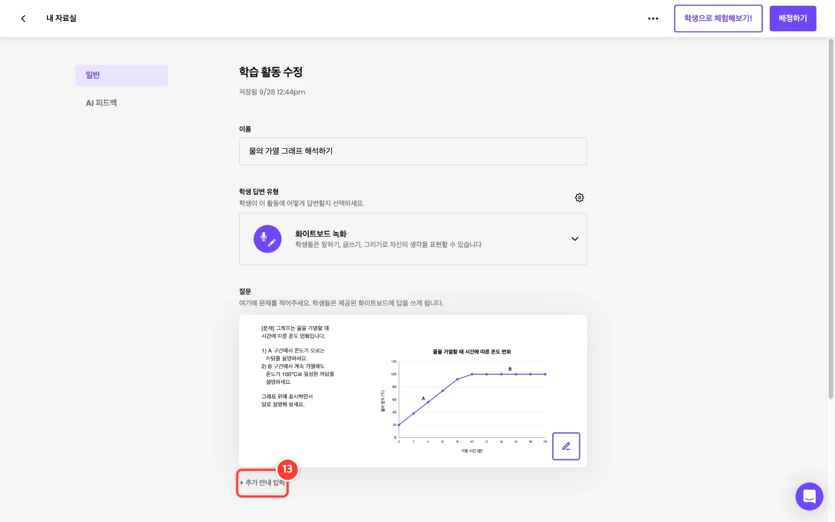Open the three-dot more options menu
The width and height of the screenshot is (835, 522).
[653, 18]
